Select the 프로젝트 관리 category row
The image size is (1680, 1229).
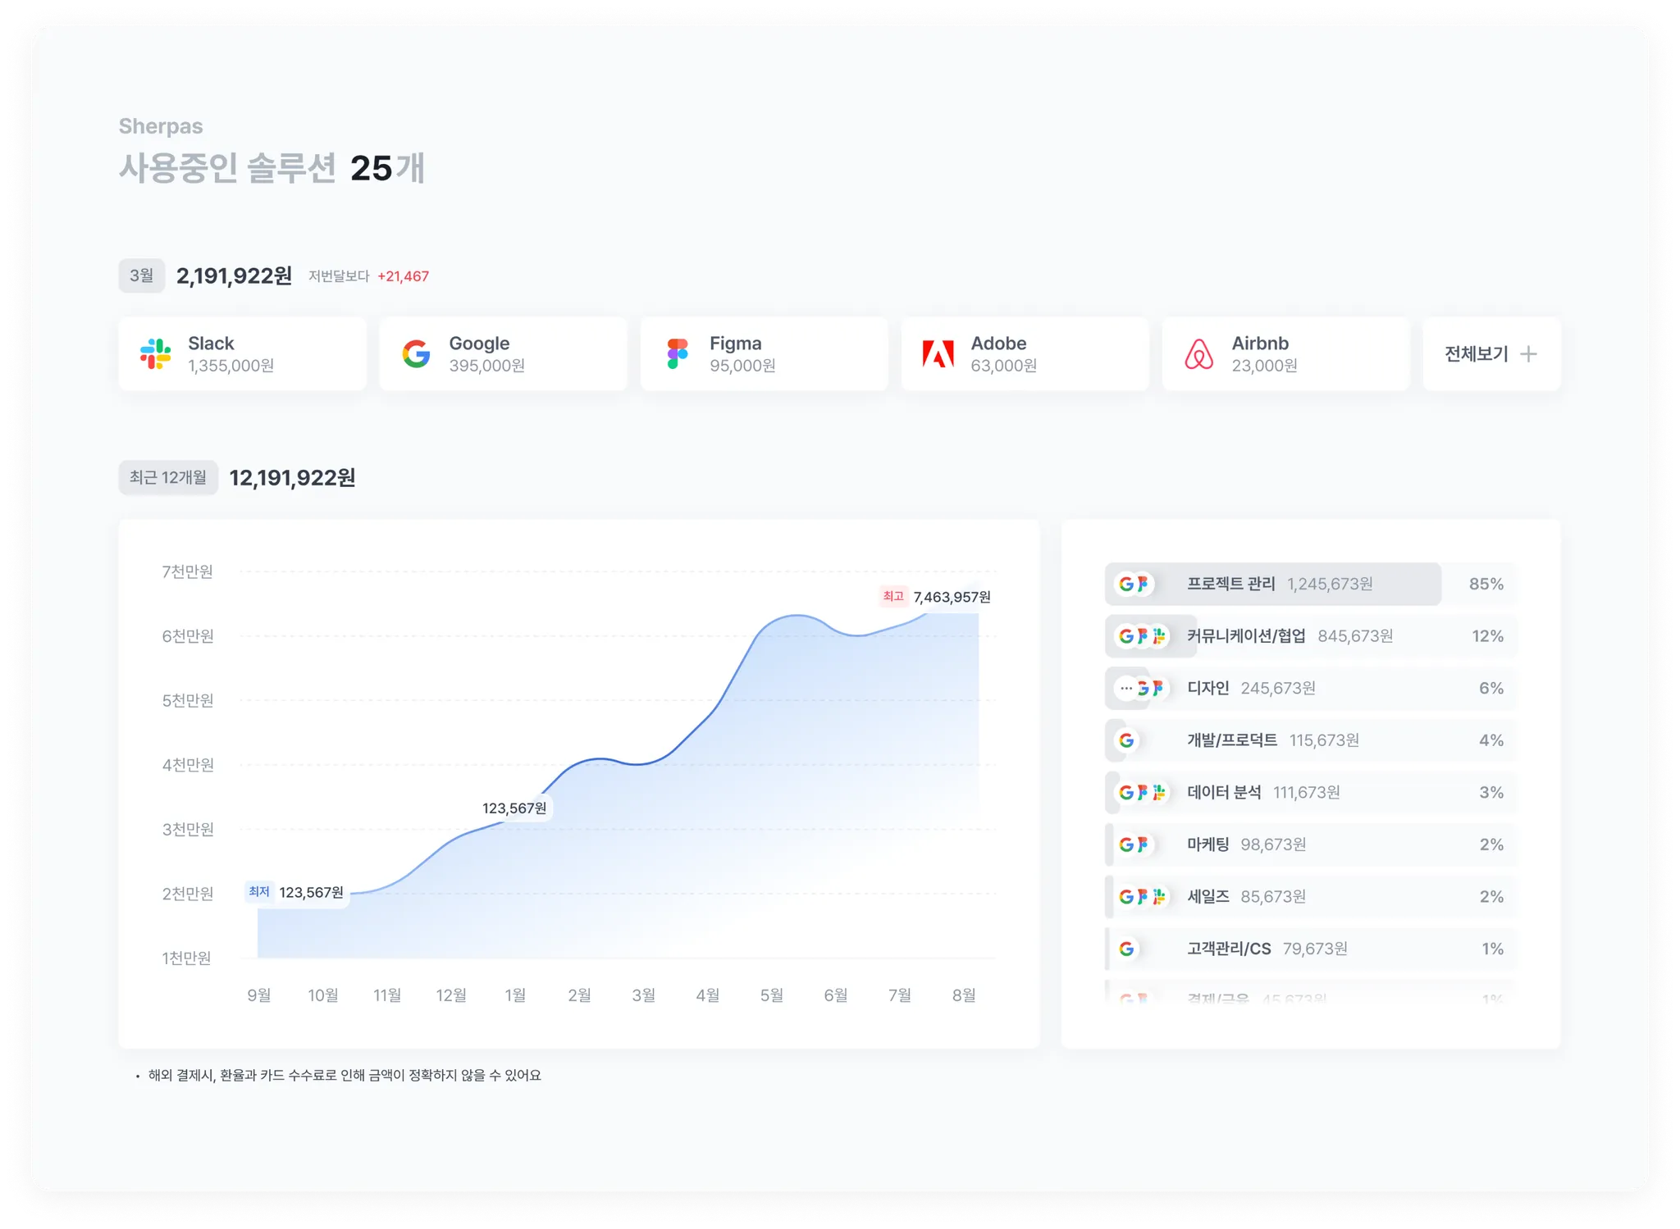[1230, 584]
